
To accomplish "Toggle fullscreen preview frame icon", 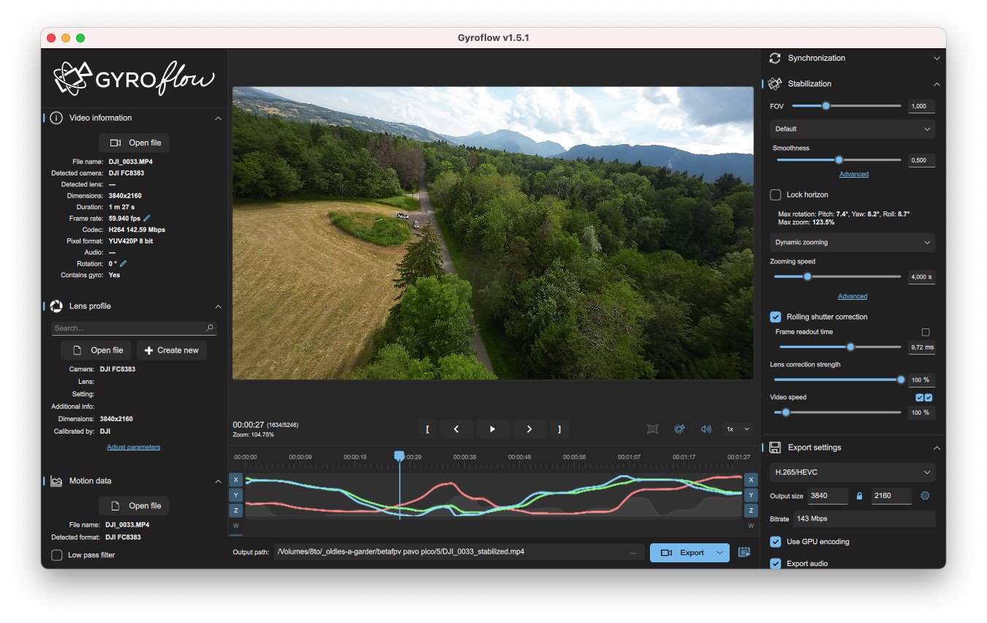I will (653, 429).
